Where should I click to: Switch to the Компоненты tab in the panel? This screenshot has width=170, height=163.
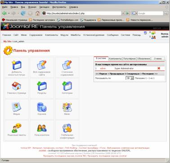(115, 59)
